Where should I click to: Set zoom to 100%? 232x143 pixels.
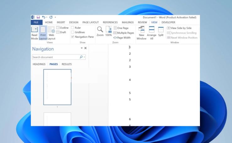tap(108, 31)
